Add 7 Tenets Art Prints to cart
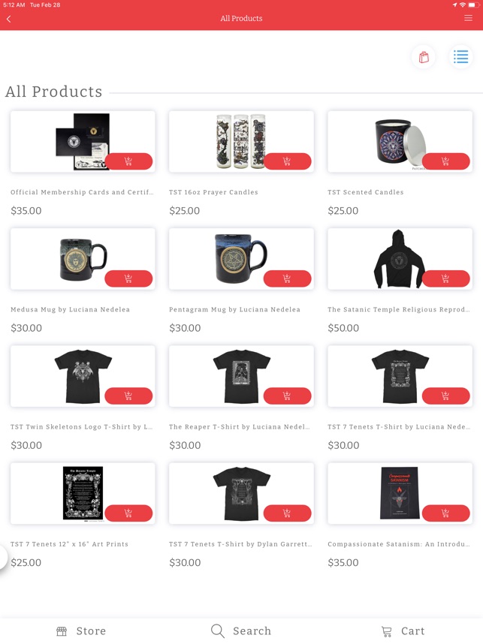 (128, 513)
